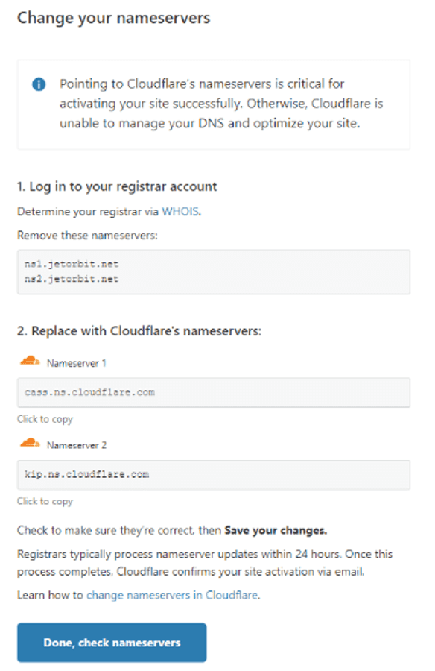Copy the kip.ns.cloudflare.com nameserver field
Viewport: 435px width, 671px height.
[214, 475]
